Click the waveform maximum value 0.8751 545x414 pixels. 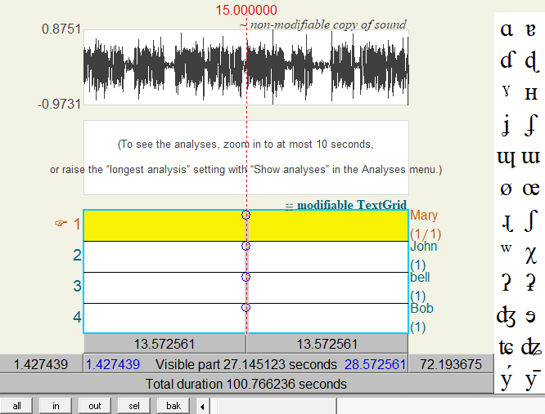point(61,29)
